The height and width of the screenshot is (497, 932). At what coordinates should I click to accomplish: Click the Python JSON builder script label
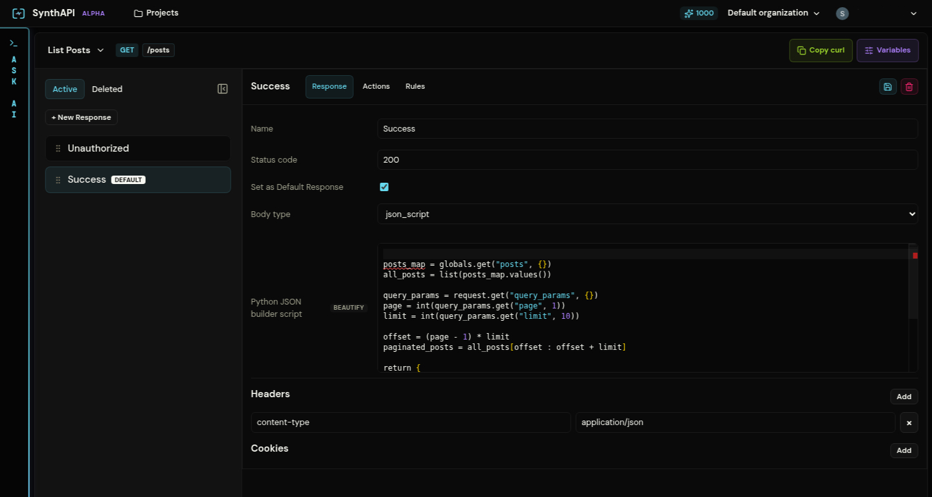277,308
